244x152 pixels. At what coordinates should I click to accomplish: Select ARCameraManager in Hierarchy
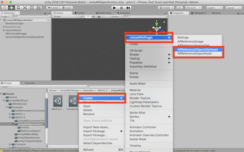(x=16, y=34)
